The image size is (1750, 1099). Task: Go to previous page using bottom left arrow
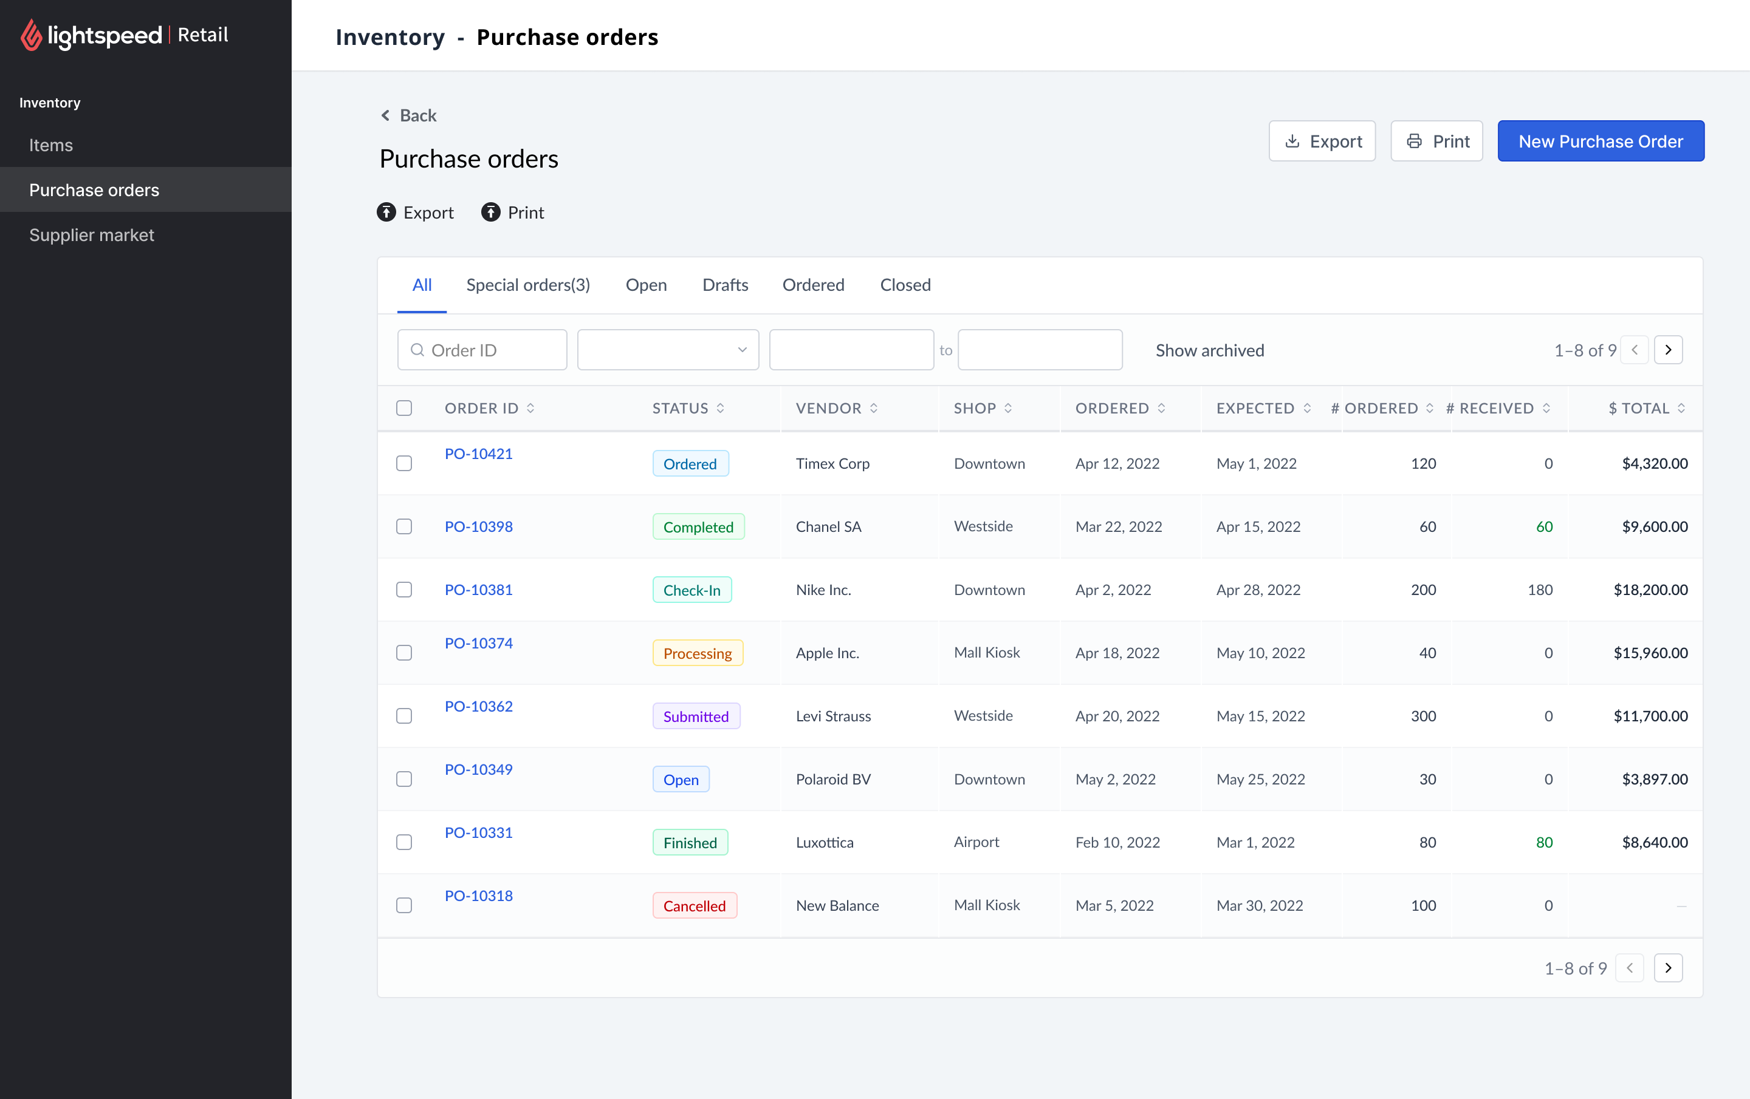pos(1630,967)
